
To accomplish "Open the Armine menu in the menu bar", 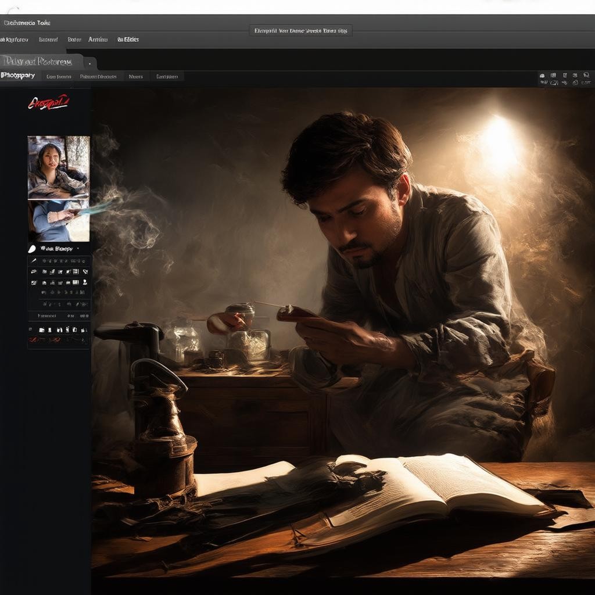I will [x=98, y=40].
